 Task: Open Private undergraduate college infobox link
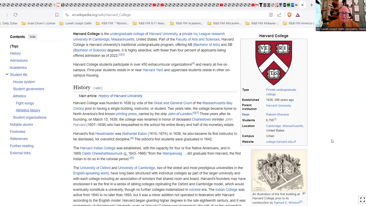(281, 92)
